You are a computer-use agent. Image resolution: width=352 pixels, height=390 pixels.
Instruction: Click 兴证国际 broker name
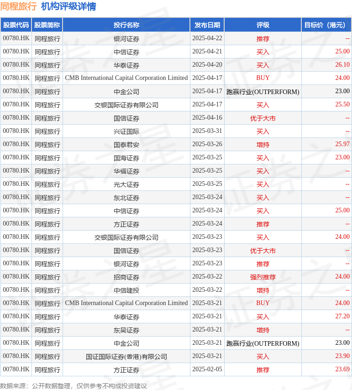tap(126, 132)
